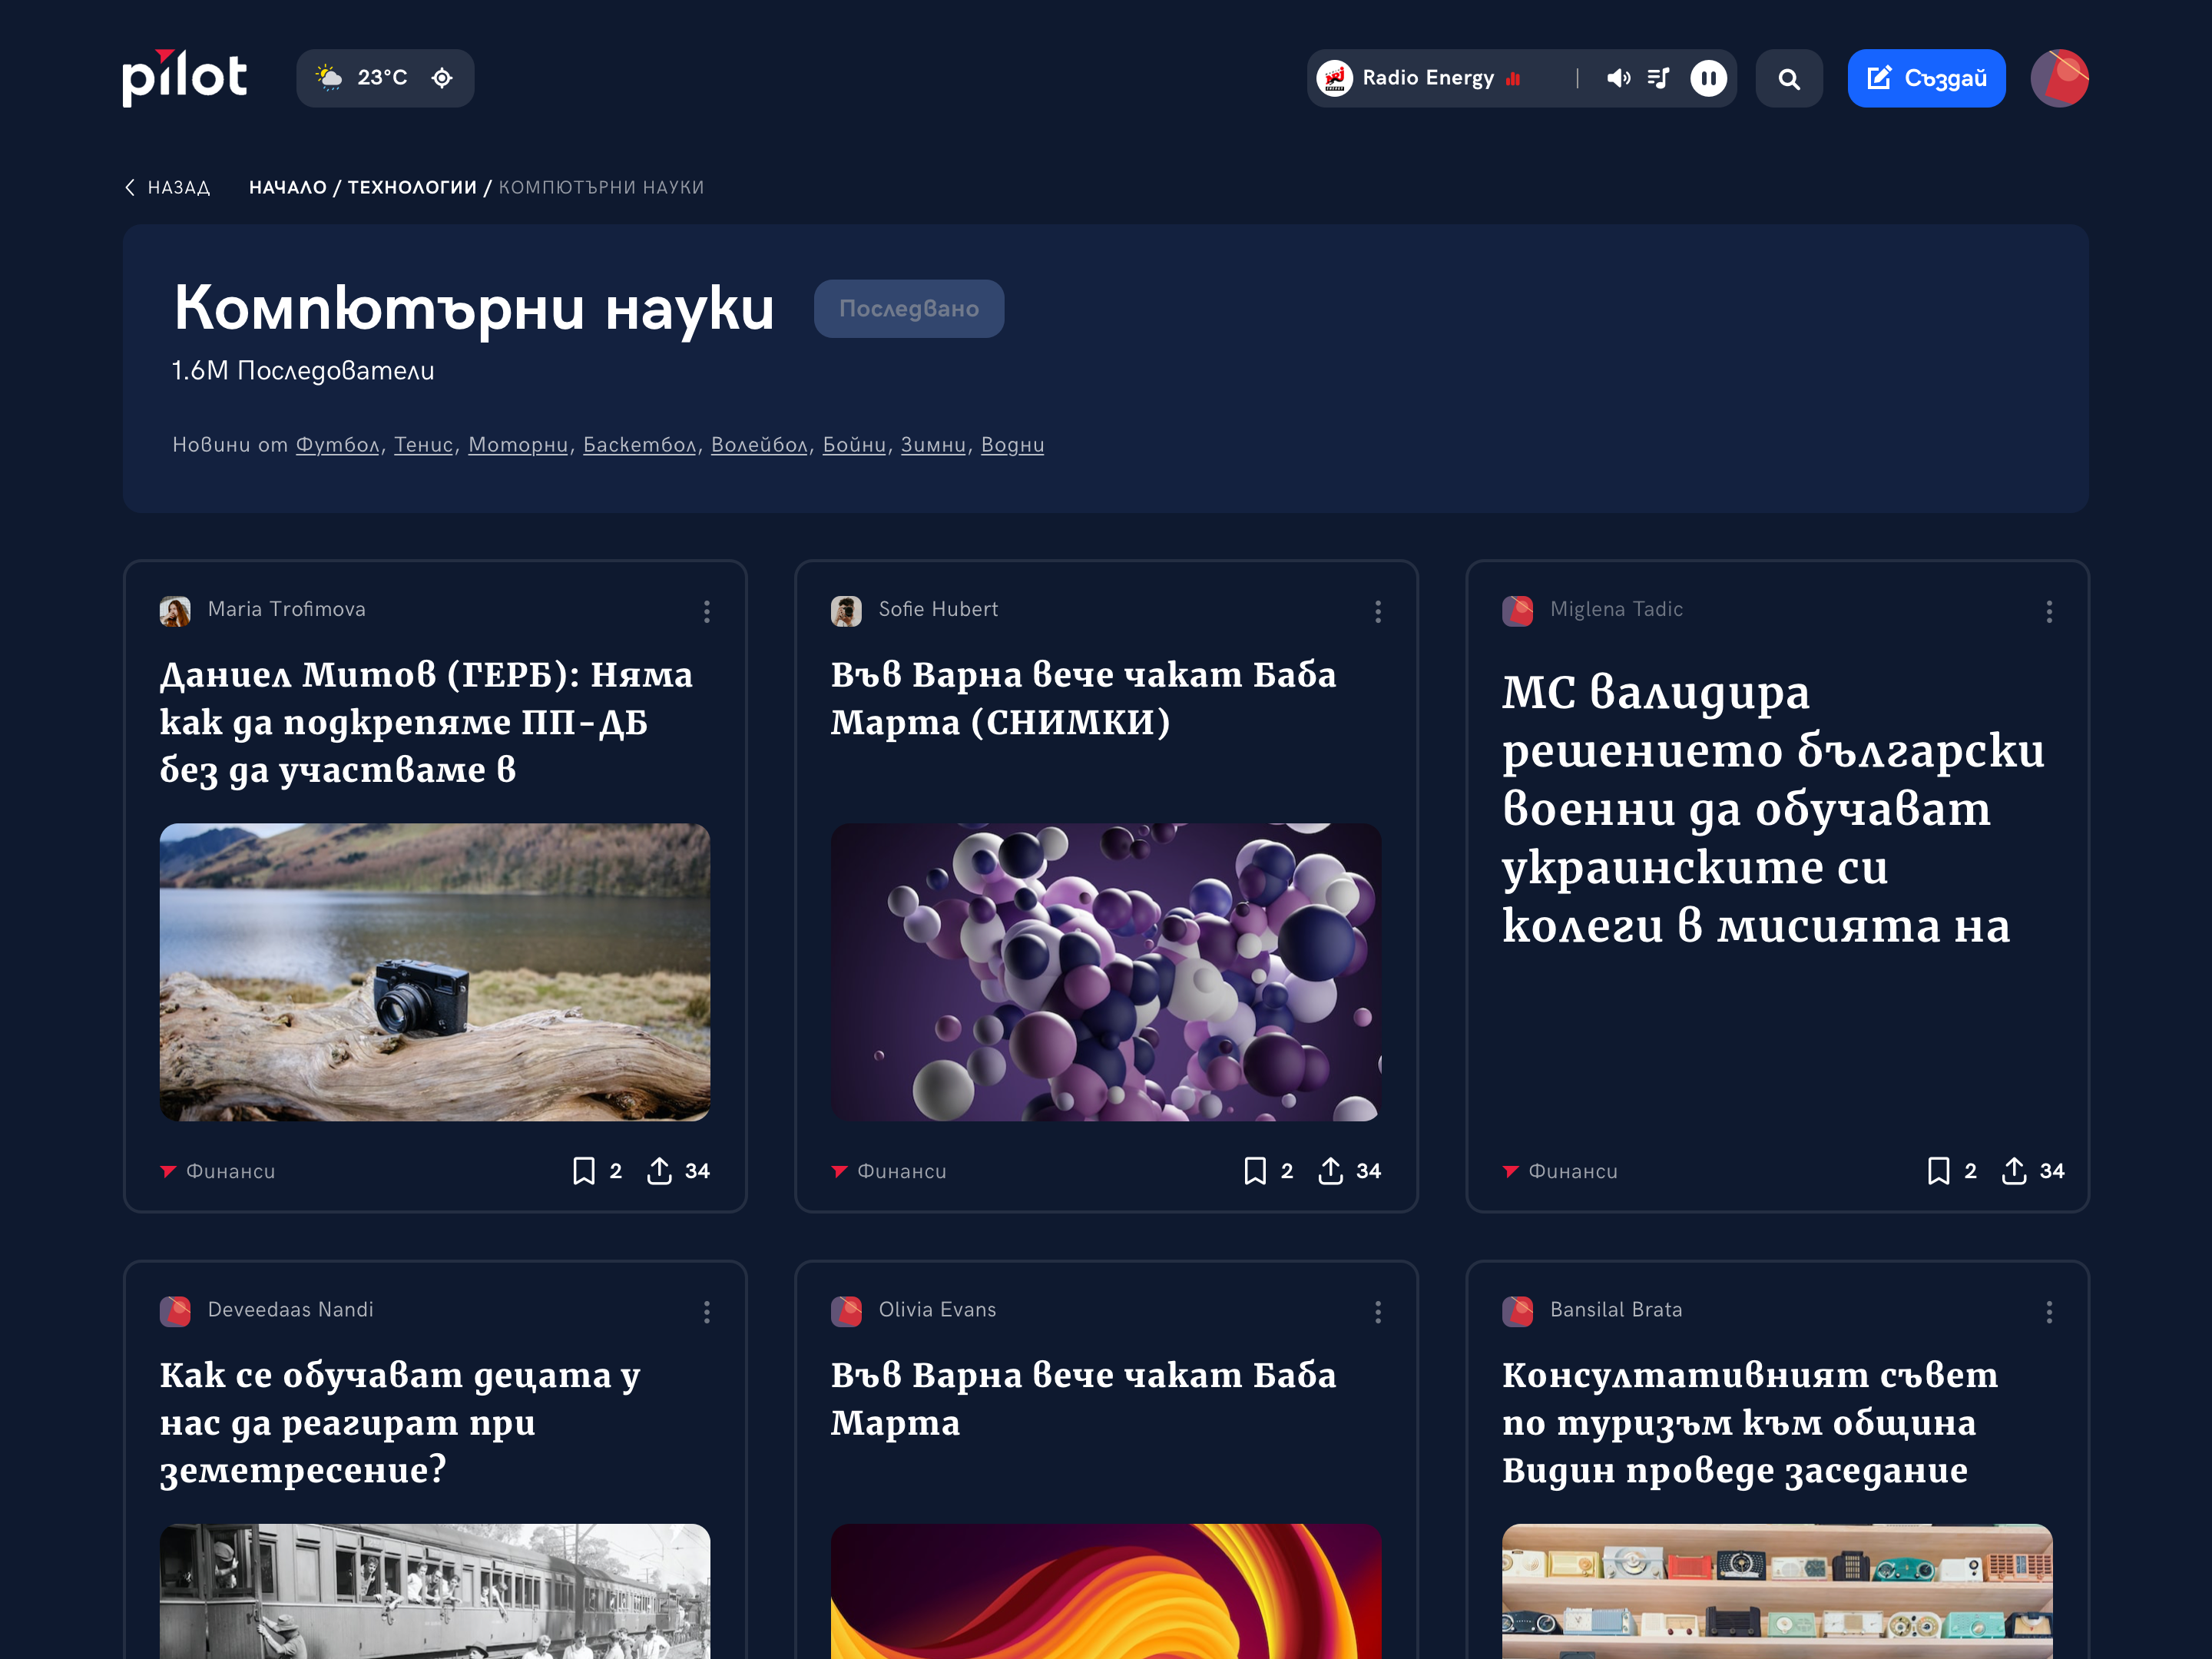
Task: Open the radio playlist queue icon
Action: [x=1659, y=78]
